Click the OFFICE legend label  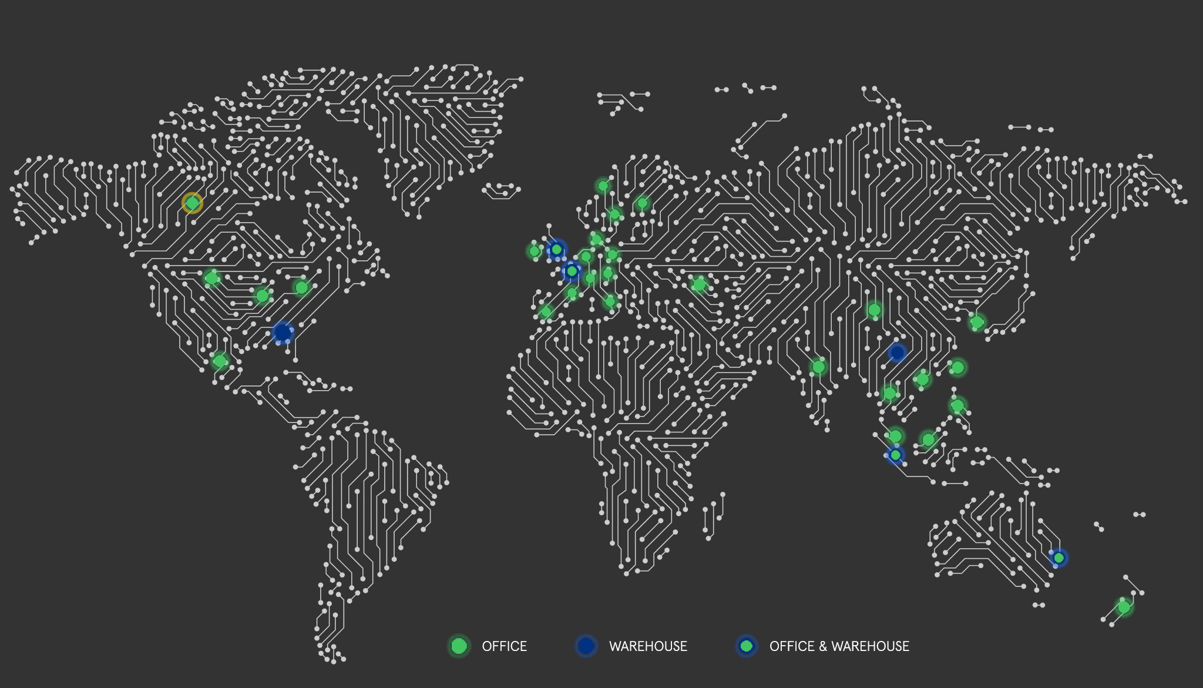pos(504,646)
